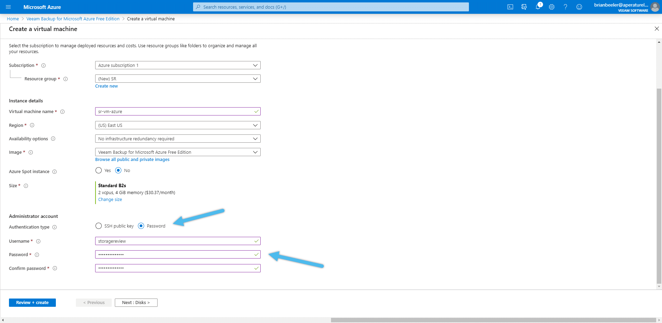Open the Image dropdown
Screen dimensions: 662x323
178,152
